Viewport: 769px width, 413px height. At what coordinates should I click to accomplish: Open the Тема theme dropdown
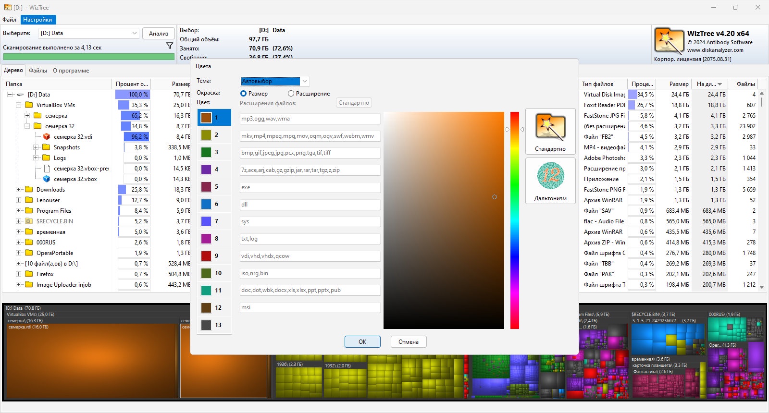pos(274,81)
